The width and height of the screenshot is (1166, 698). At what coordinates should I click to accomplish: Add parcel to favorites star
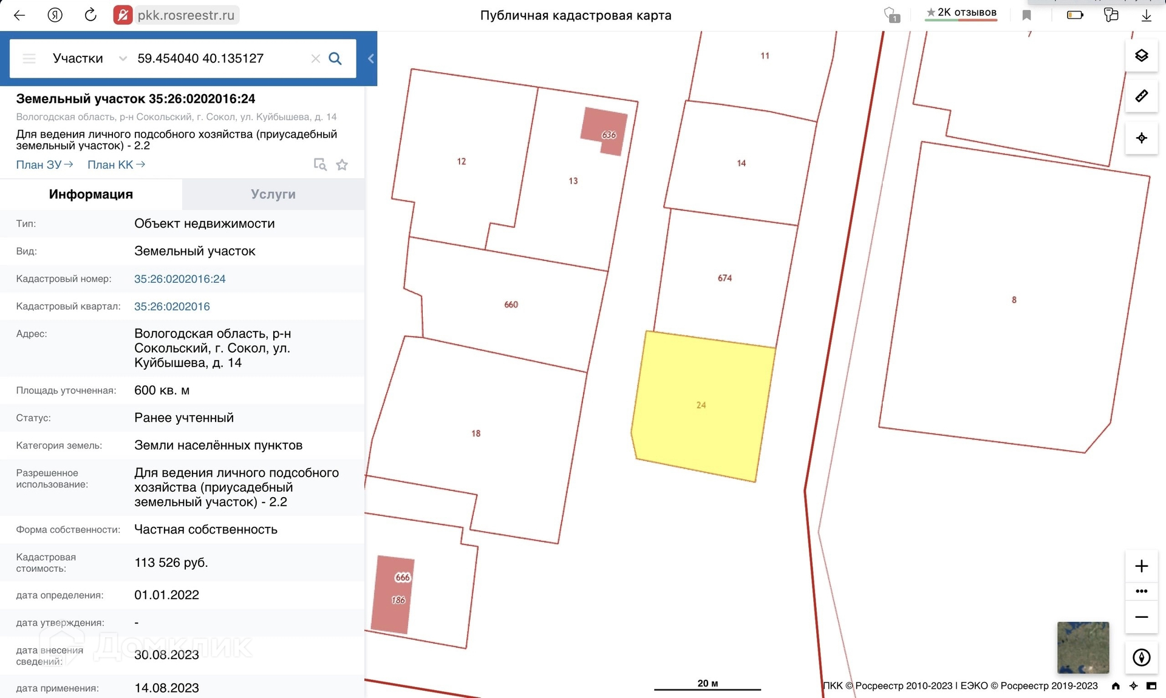(x=342, y=164)
